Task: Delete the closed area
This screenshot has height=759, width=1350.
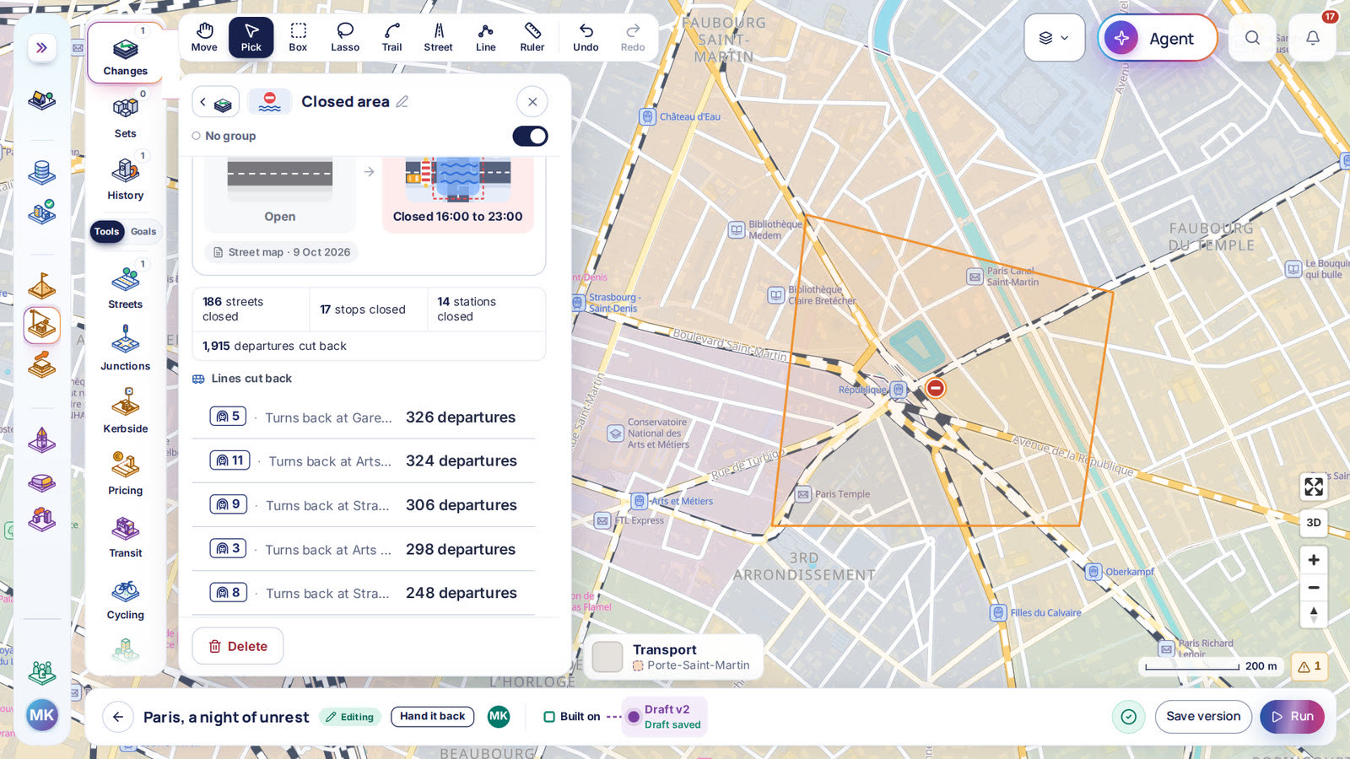Action: pos(238,646)
